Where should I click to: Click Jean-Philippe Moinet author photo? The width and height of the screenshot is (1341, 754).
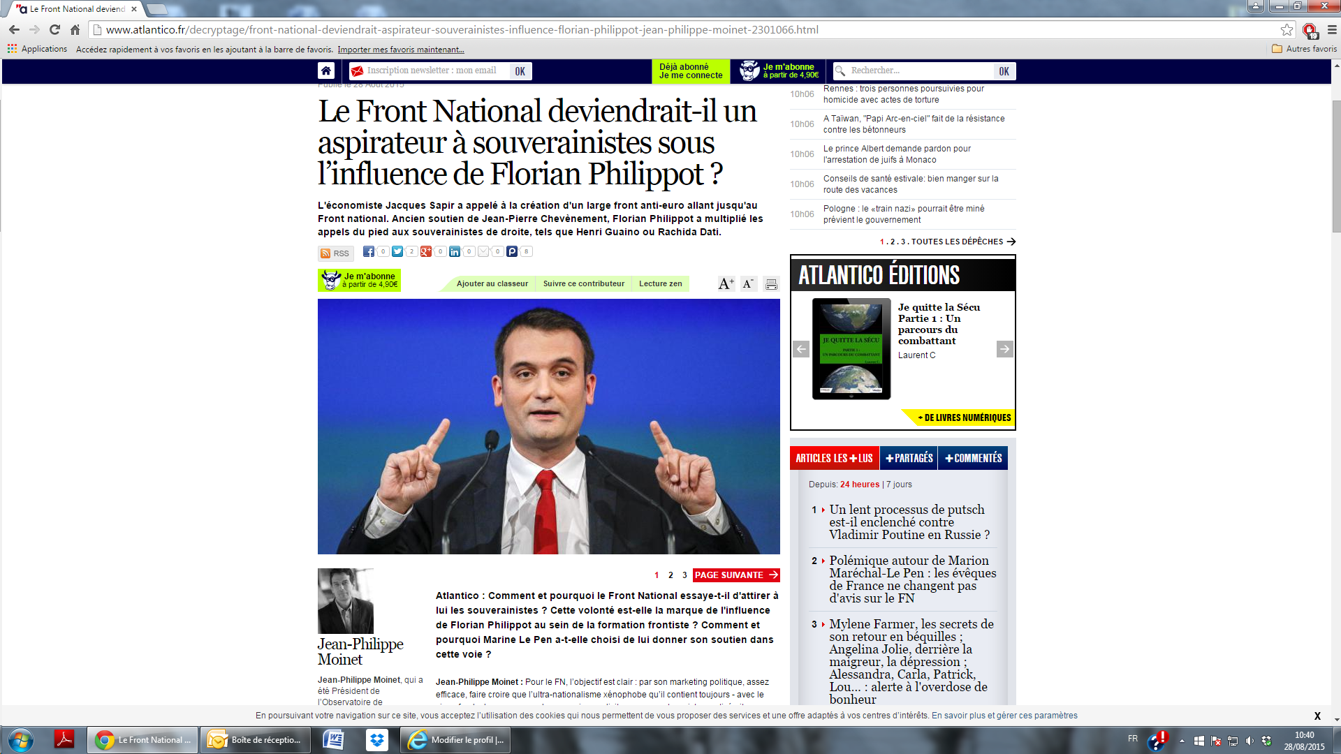(x=346, y=601)
